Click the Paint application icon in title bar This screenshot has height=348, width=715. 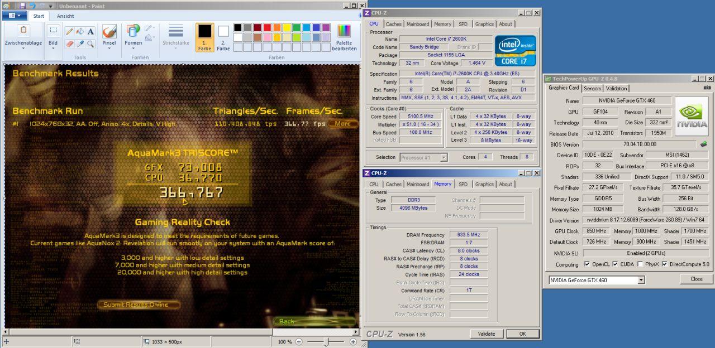6,6
